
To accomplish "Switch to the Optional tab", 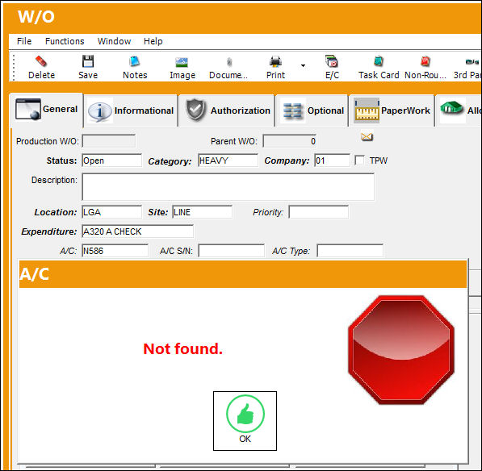I will pos(312,110).
